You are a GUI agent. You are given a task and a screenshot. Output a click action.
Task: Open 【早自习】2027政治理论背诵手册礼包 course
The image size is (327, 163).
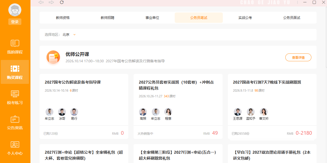click(x=272, y=155)
